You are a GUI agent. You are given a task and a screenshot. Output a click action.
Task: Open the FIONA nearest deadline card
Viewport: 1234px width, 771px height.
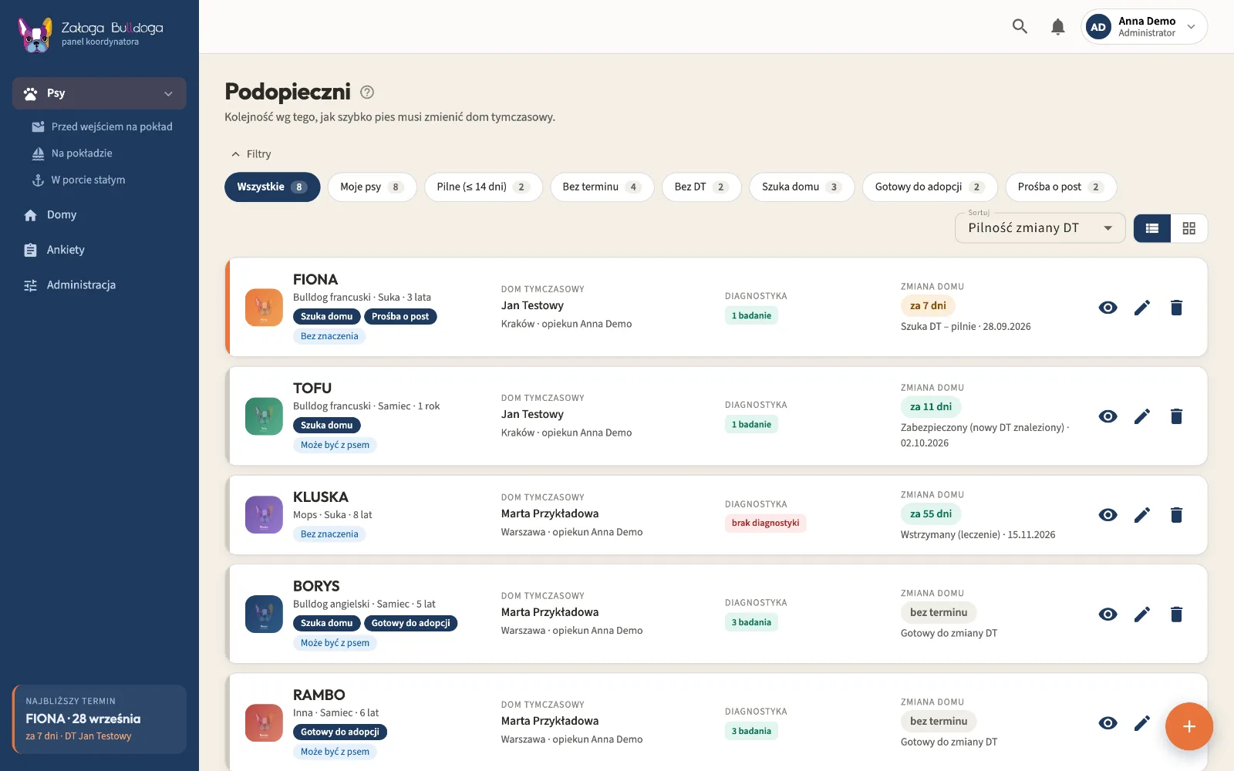point(99,719)
